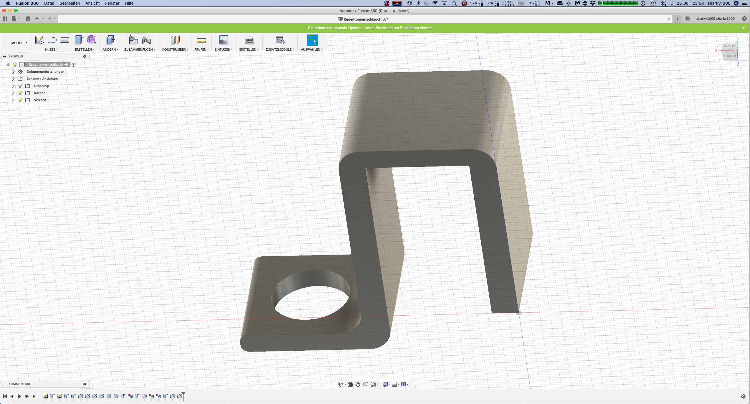Click the Save icon in top bar
750x404 pixels.
(28, 19)
